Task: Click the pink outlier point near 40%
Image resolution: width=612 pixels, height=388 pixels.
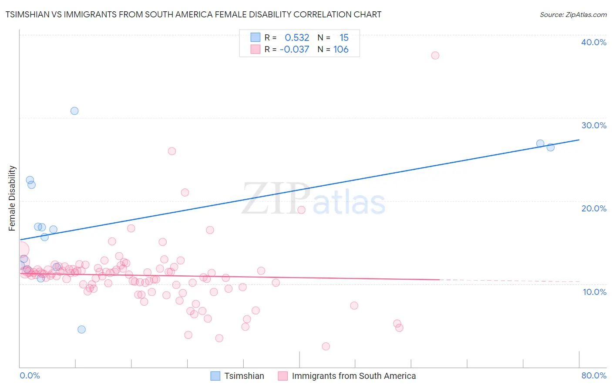Action: point(435,55)
